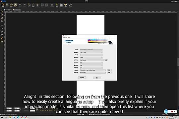Select the zoom-in magnifier tool

(2, 15)
